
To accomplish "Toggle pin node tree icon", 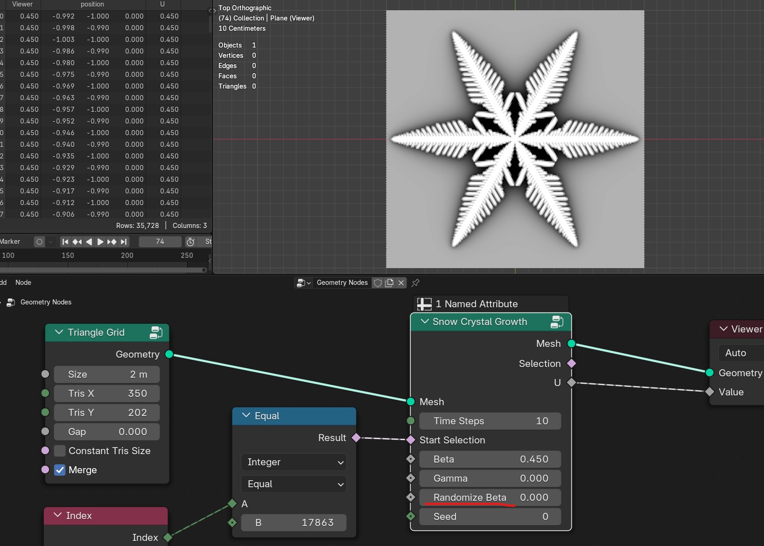I will click(x=415, y=283).
